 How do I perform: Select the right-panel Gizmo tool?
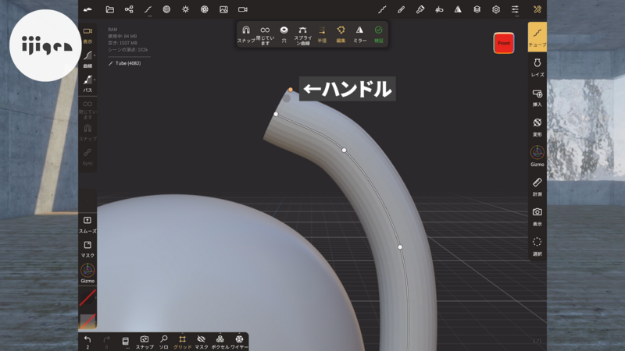click(x=537, y=157)
